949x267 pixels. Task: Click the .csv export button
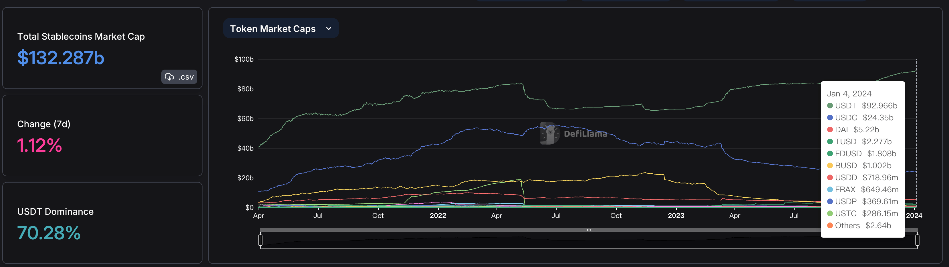point(179,77)
